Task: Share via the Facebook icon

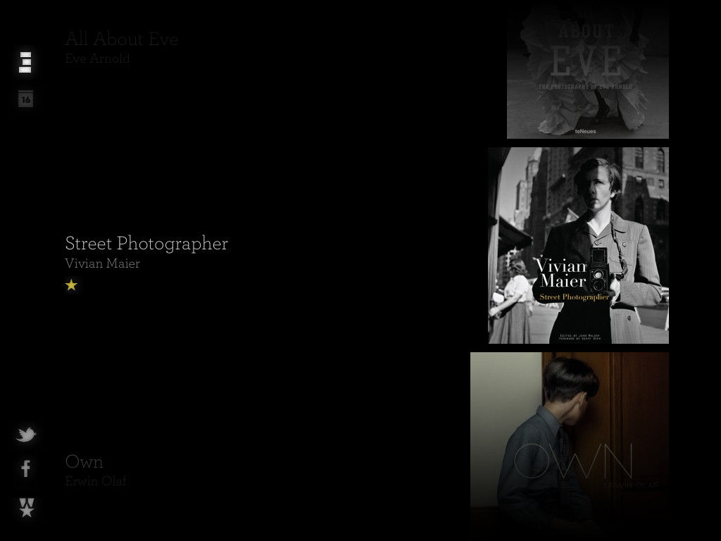Action: click(26, 468)
